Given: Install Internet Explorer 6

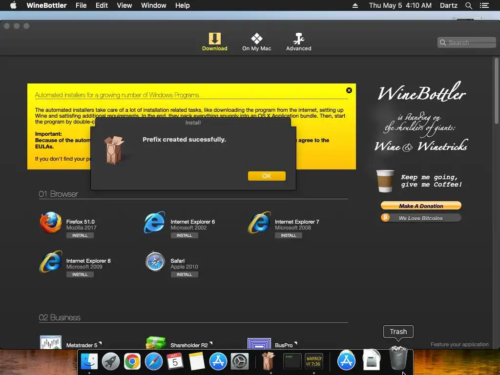Looking at the screenshot, I should 184,235.
